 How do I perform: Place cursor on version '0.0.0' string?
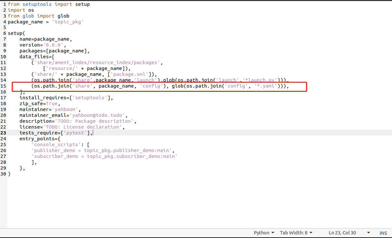pos(54,45)
